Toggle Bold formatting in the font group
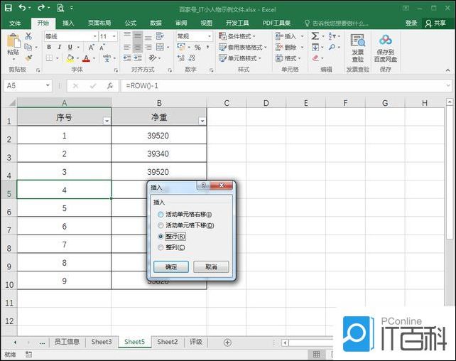Image resolution: width=456 pixels, height=361 pixels. 49,48
